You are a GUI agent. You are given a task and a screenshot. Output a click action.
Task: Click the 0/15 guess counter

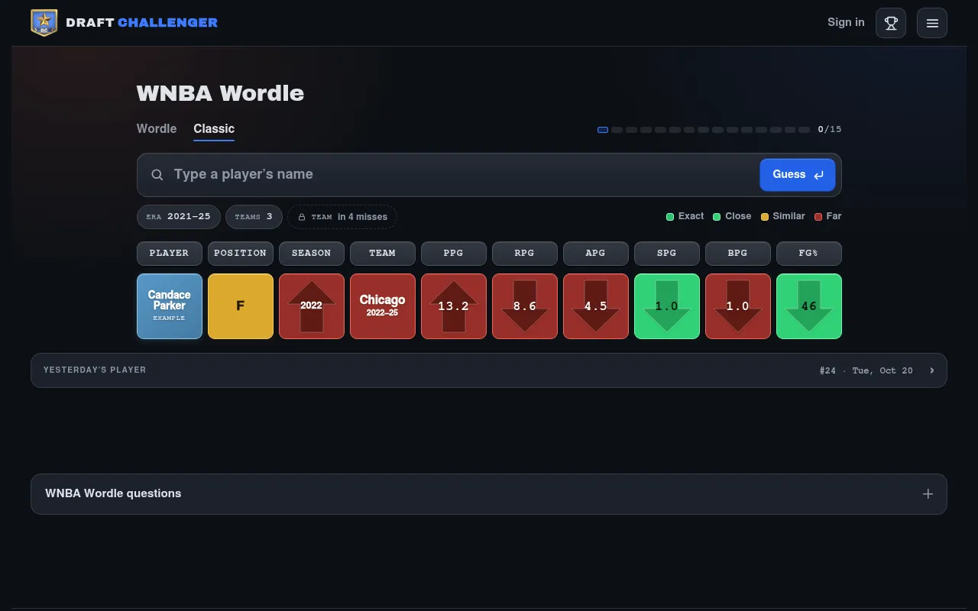[x=830, y=130]
